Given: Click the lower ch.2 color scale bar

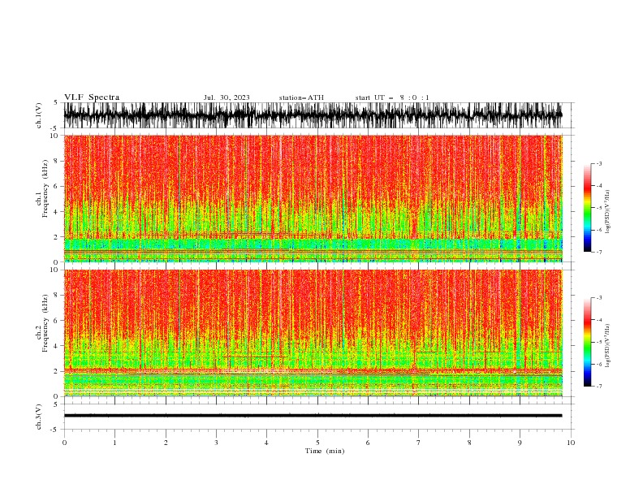Looking at the screenshot, I should click(587, 342).
